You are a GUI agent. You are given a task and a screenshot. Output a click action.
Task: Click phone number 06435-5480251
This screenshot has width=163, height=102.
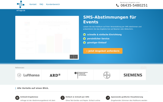[x=134, y=5]
